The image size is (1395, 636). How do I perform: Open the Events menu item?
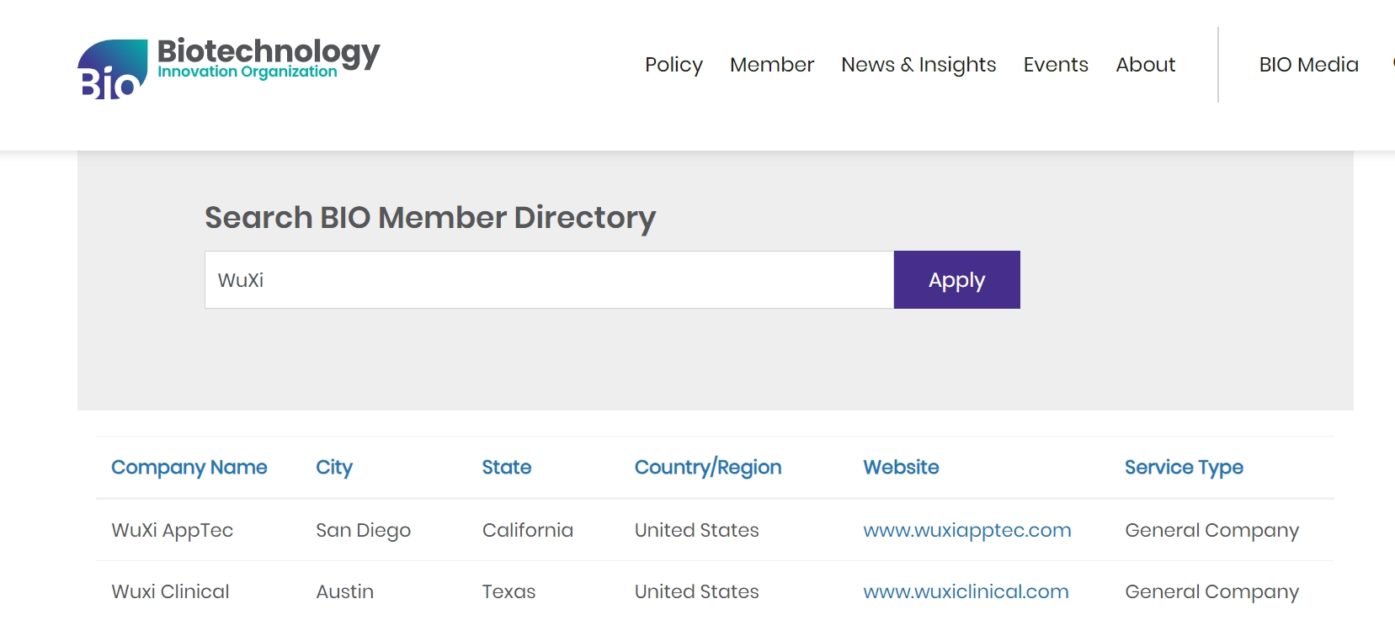pos(1055,65)
